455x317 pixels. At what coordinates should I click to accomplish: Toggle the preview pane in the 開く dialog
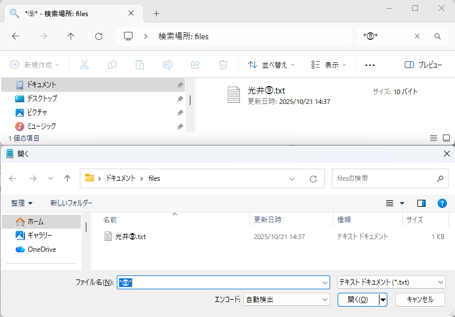[x=421, y=203]
